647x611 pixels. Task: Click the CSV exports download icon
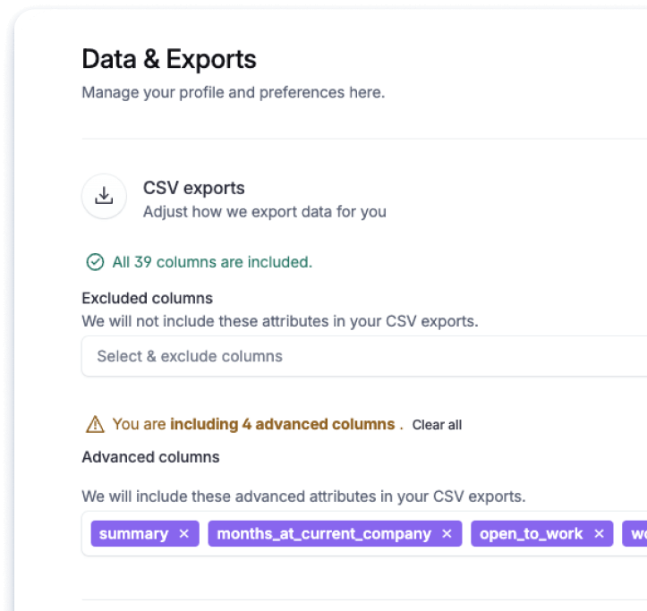(x=104, y=196)
